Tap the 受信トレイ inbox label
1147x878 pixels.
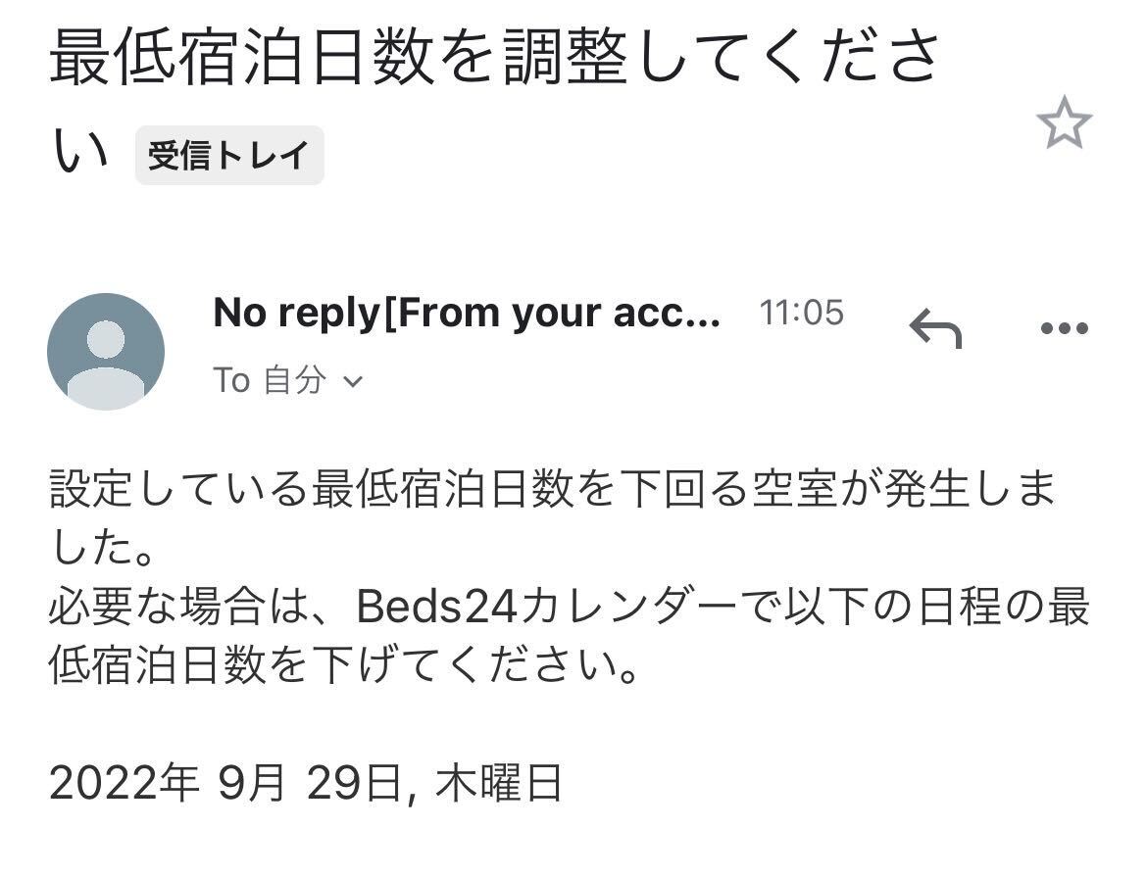(x=228, y=156)
